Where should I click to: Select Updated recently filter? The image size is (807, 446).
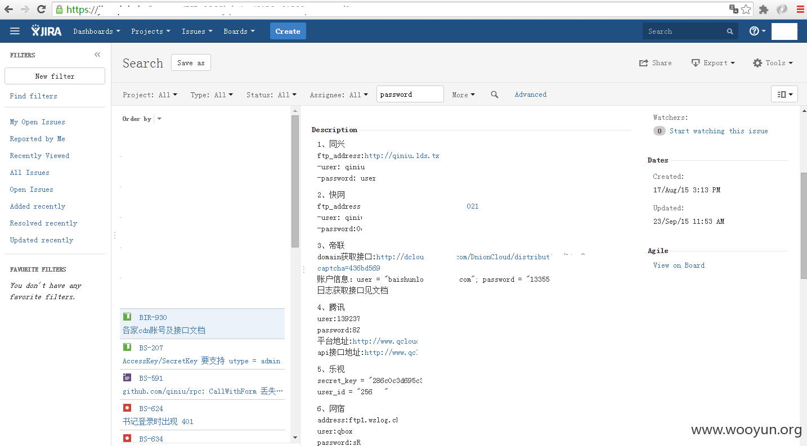pyautogui.click(x=41, y=240)
